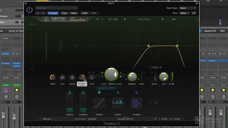
Task: Click the output options icon beside In level
Action: click(x=155, y=119)
